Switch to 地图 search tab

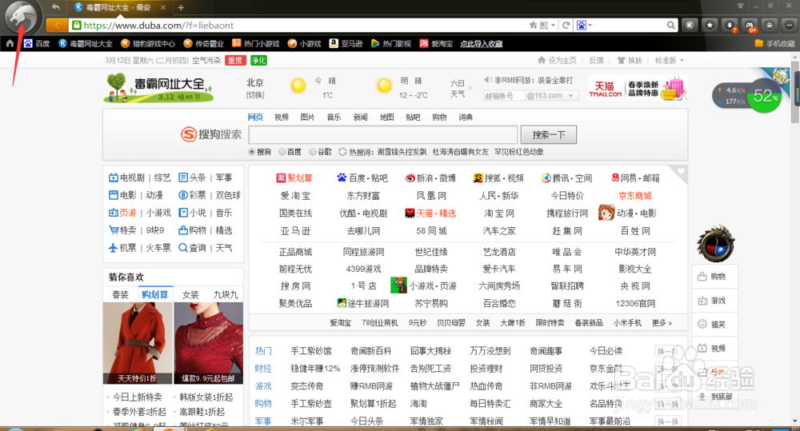(386, 117)
